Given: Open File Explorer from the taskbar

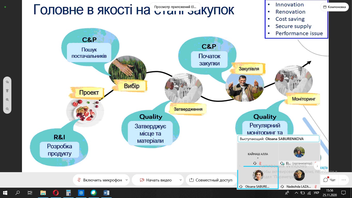Looking at the screenshot, I should [x=43, y=193].
